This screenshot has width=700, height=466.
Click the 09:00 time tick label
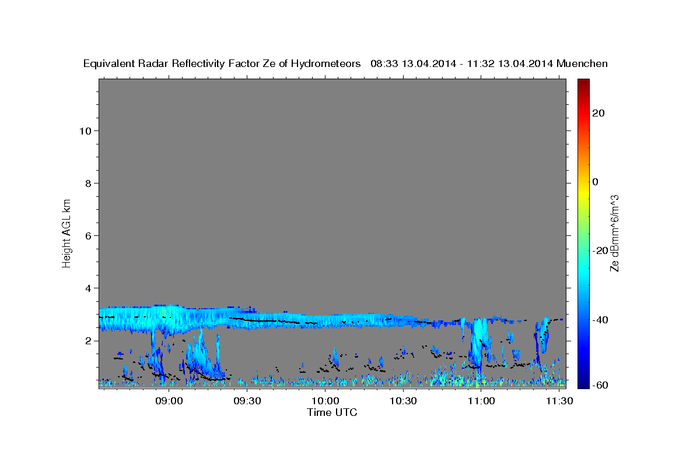tap(170, 401)
